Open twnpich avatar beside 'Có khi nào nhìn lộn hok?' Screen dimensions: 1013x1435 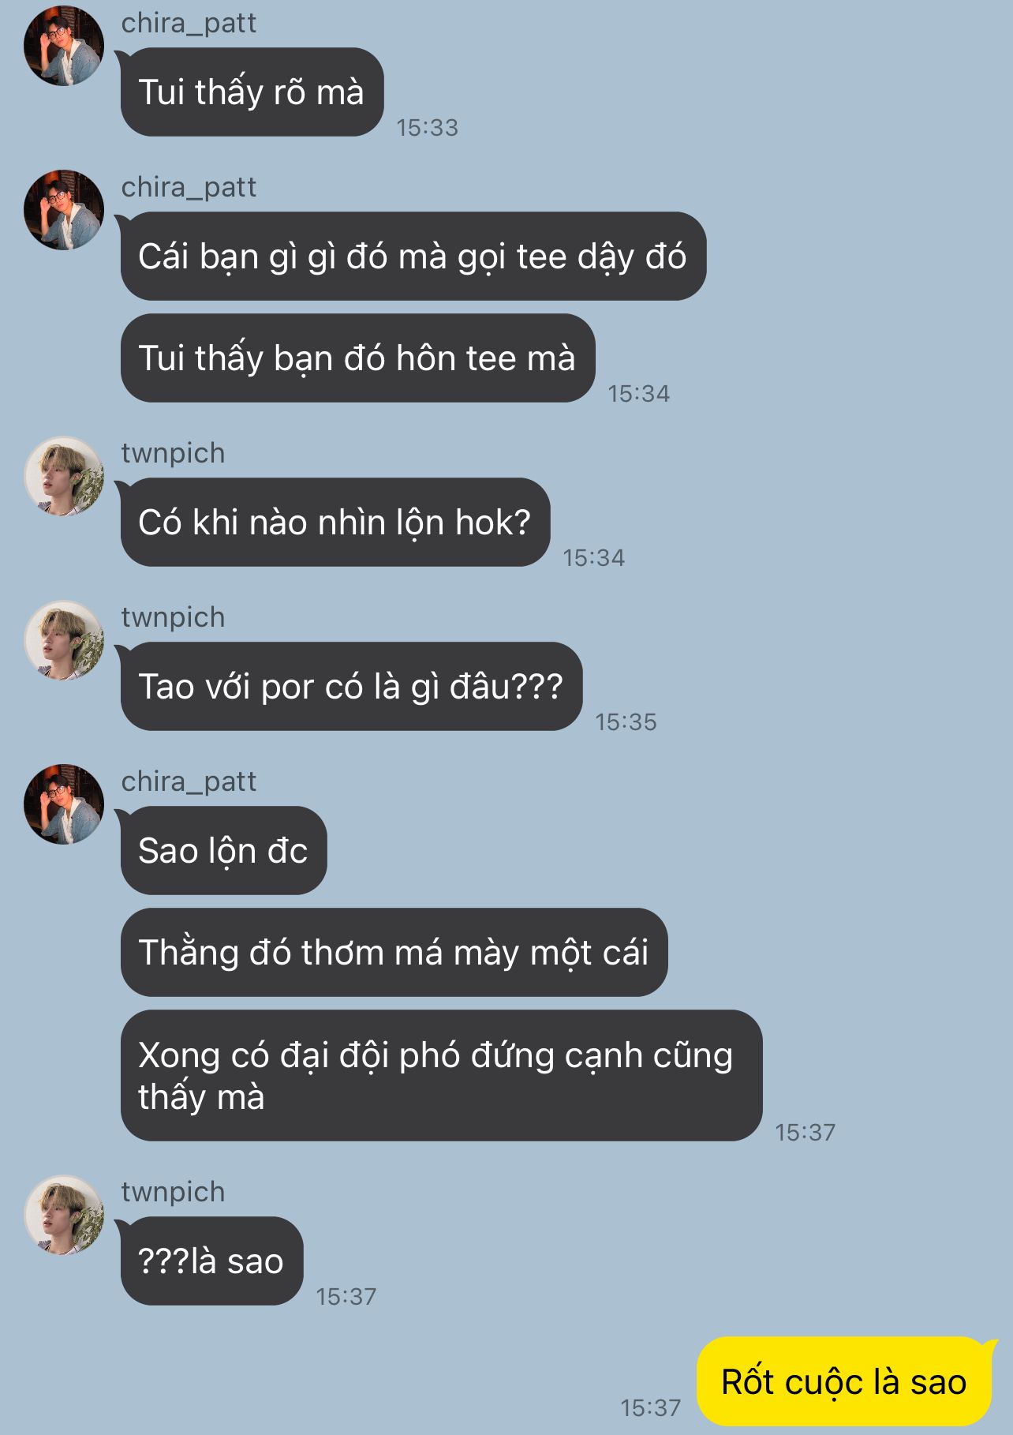64,476
